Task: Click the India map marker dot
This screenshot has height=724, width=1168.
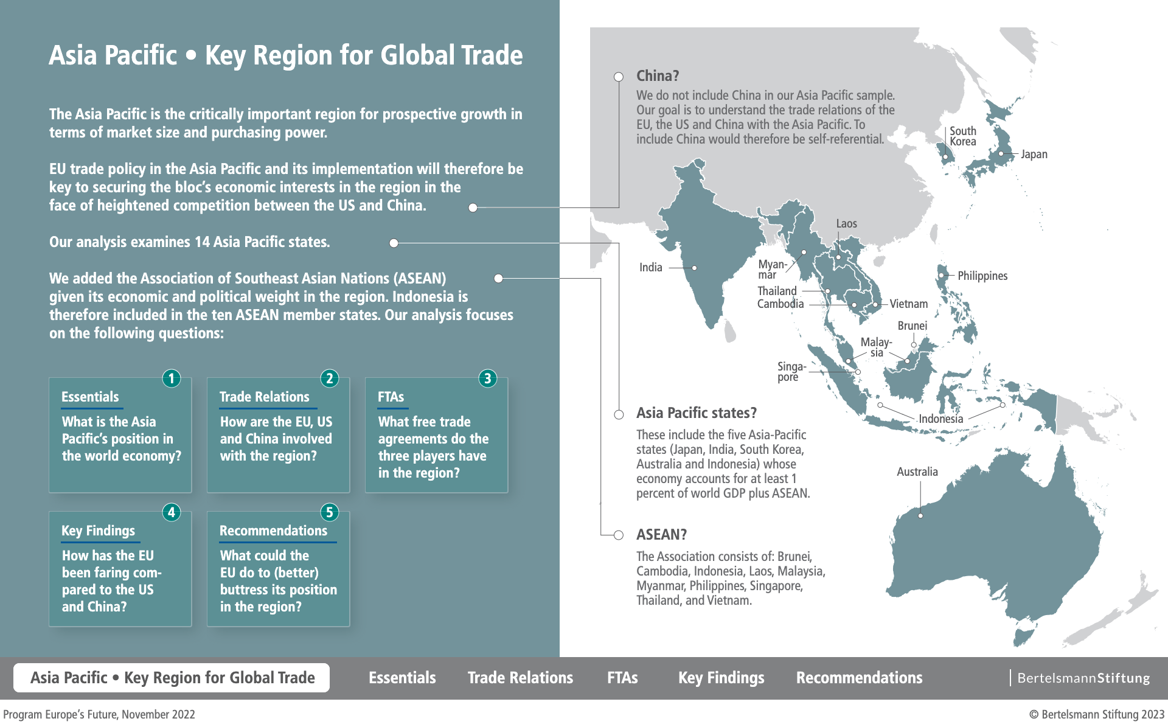Action: click(694, 268)
